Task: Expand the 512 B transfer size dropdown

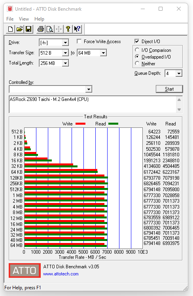Action: [65, 53]
